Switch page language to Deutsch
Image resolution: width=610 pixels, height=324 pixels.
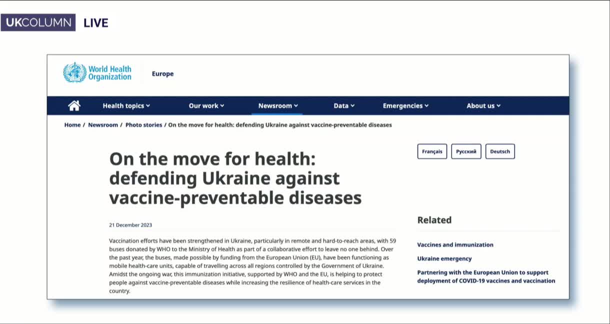pos(500,151)
